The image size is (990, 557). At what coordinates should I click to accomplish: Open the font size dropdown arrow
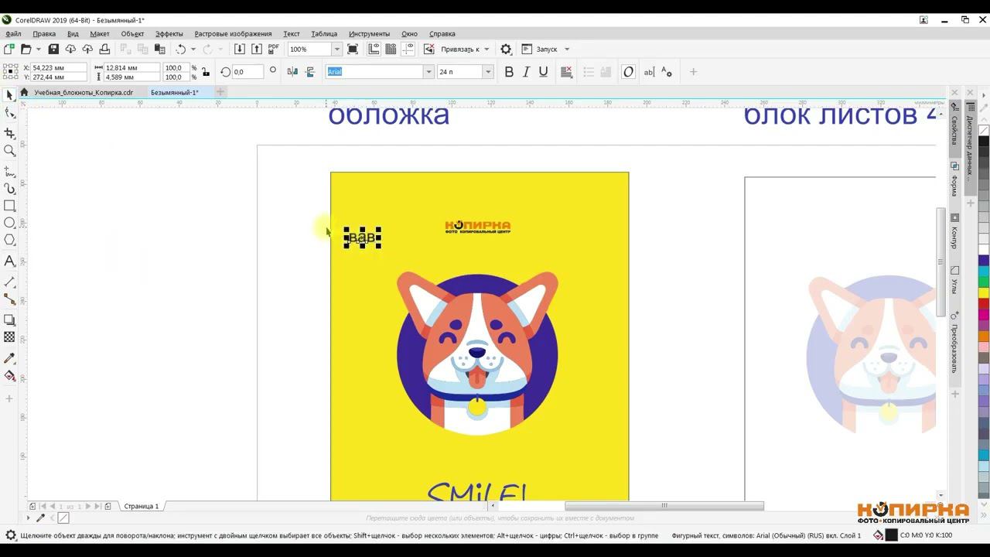pos(487,72)
